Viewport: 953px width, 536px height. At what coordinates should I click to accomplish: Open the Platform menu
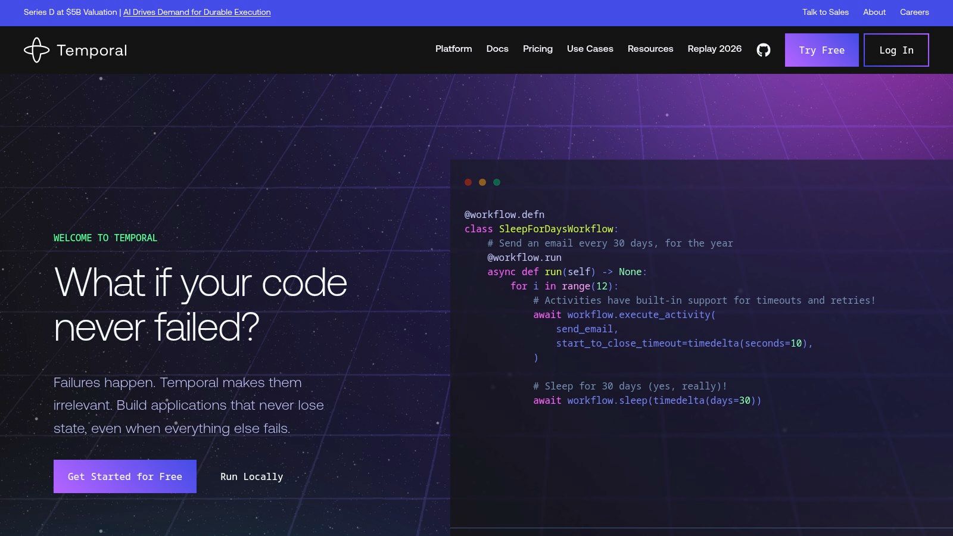[x=453, y=49]
